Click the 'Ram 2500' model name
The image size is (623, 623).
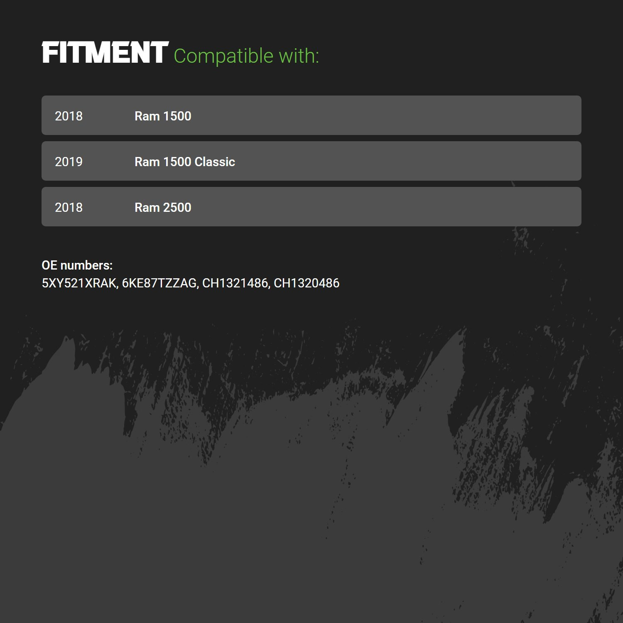[163, 207]
